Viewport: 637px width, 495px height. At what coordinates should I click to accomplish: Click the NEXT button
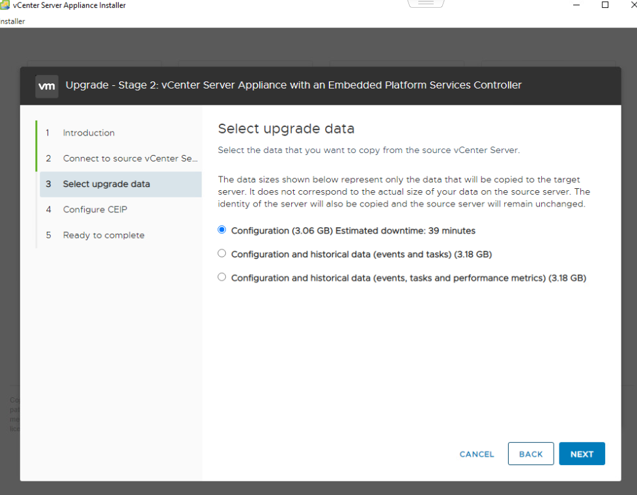click(582, 453)
